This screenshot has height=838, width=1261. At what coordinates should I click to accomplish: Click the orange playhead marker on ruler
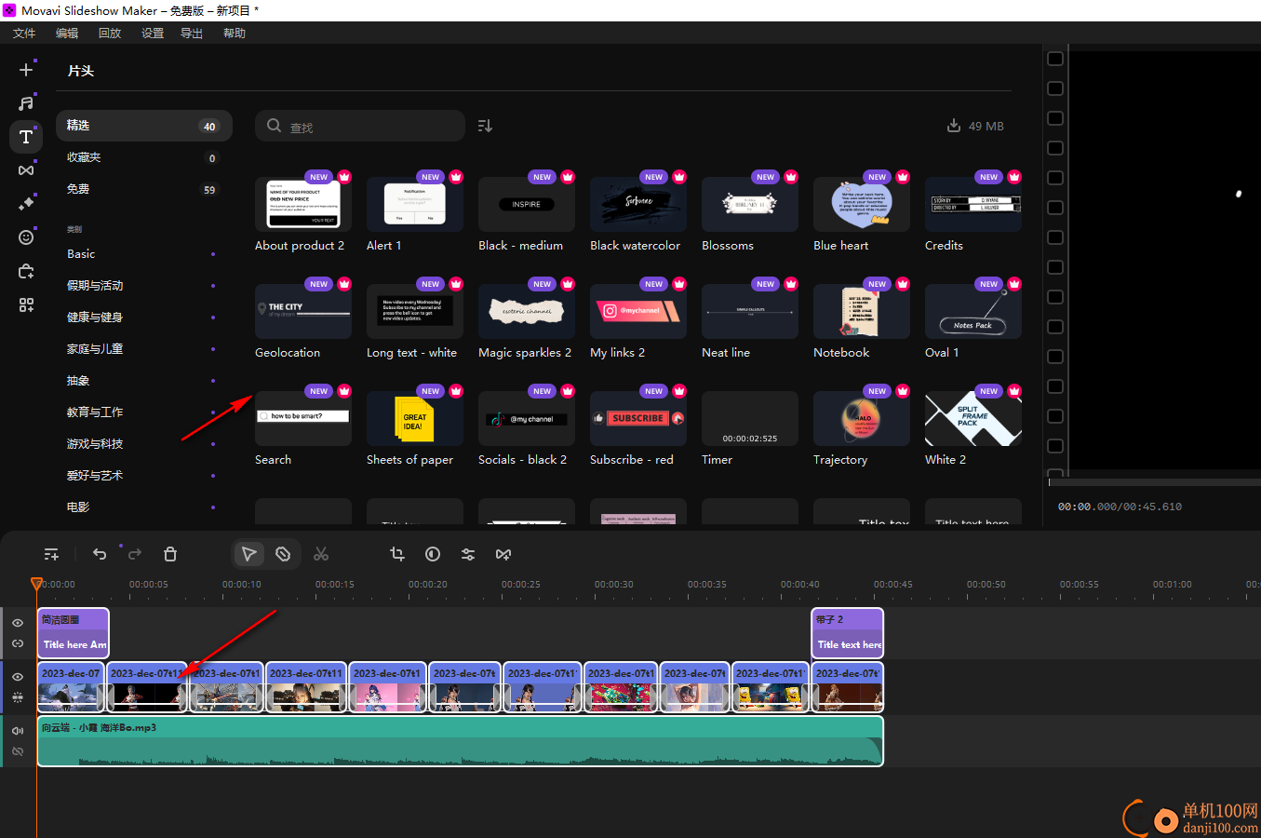pyautogui.click(x=36, y=584)
